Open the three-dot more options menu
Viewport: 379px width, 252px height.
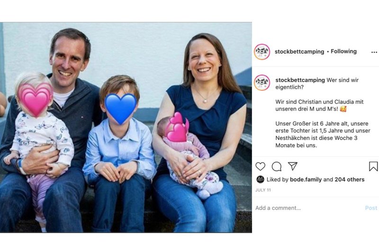click(x=374, y=52)
